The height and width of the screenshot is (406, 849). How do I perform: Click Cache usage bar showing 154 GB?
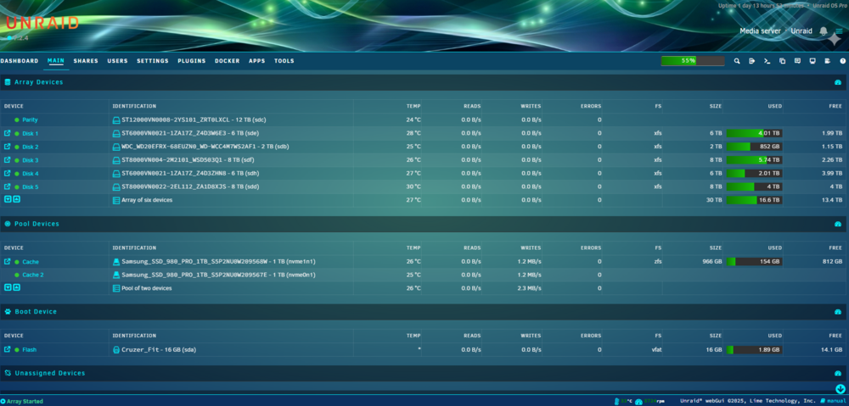(754, 262)
